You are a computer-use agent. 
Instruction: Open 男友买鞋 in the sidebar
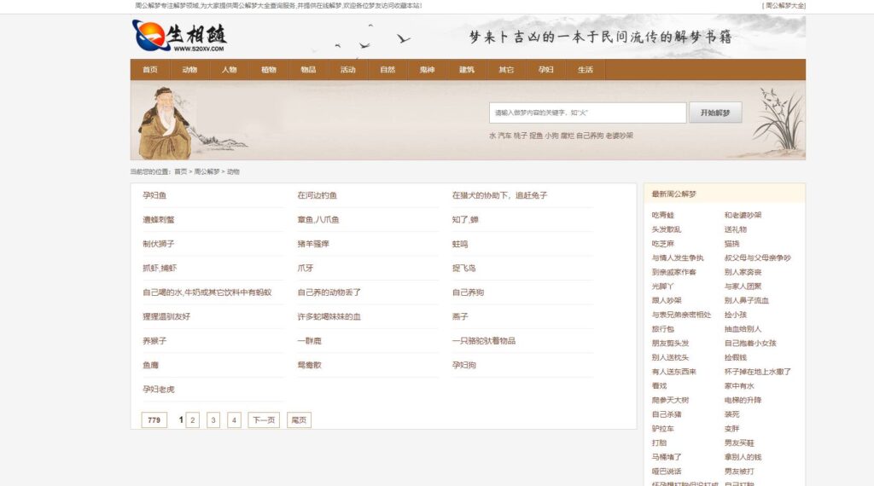click(739, 443)
